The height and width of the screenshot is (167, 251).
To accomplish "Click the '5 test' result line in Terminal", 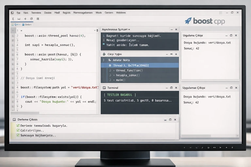I will coord(138,100).
